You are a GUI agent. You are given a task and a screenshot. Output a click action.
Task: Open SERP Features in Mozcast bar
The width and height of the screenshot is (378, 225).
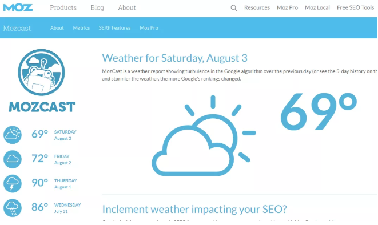[114, 28]
